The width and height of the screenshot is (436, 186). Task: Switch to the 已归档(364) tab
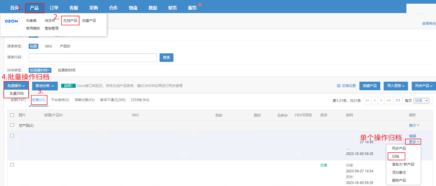tap(140, 100)
